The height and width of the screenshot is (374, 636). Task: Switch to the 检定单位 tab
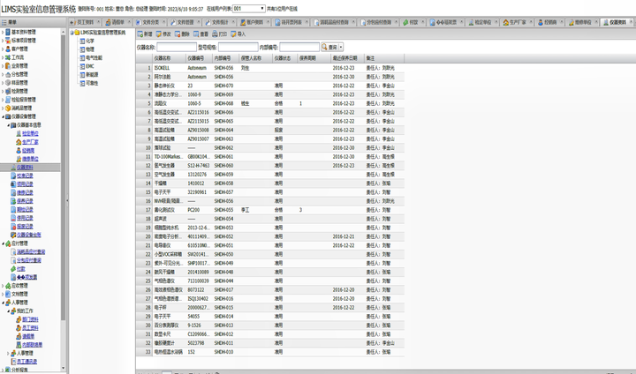tap(482, 22)
